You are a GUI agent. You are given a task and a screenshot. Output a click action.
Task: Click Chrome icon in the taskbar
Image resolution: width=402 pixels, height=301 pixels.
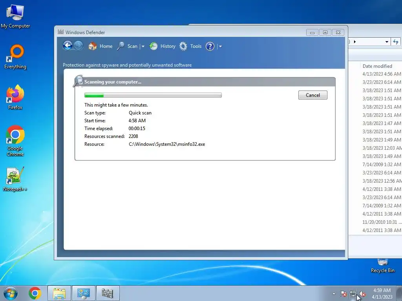click(35, 293)
